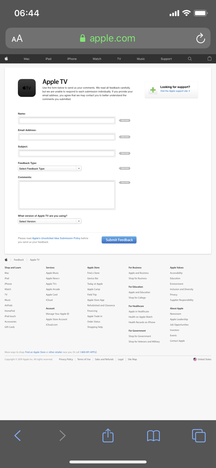Open Refurbished and Clearance link
The image size is (216, 468).
coord(101,305)
